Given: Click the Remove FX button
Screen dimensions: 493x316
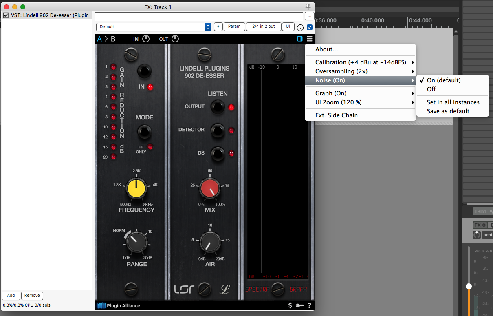Looking at the screenshot, I should (x=32, y=296).
